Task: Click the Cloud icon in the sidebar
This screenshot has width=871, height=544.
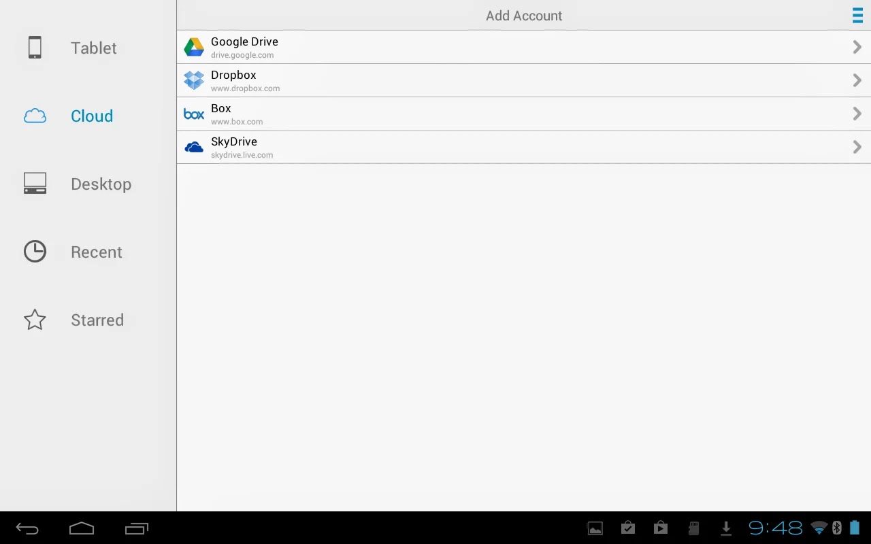Action: click(x=34, y=116)
